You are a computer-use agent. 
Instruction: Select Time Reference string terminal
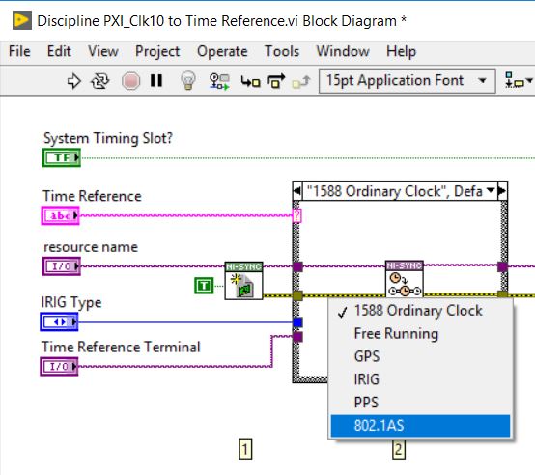(x=60, y=215)
